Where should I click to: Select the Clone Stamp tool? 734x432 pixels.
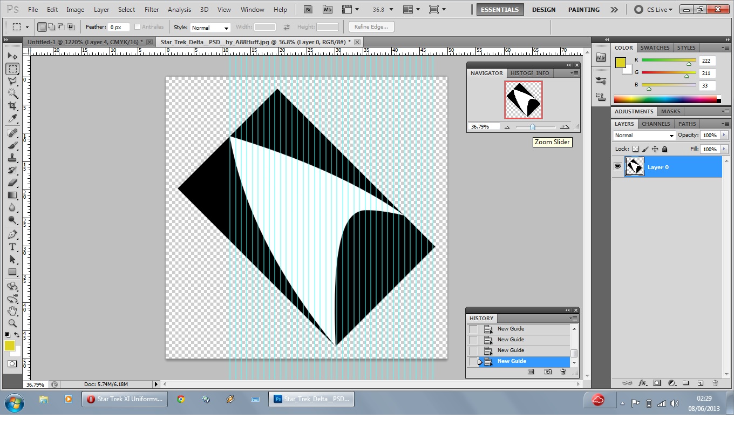click(x=12, y=158)
